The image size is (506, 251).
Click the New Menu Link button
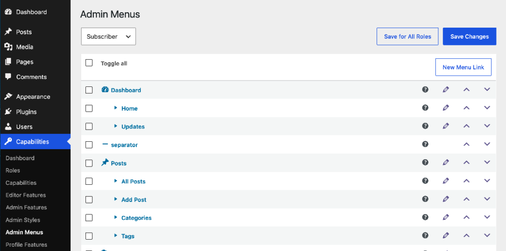coord(464,67)
